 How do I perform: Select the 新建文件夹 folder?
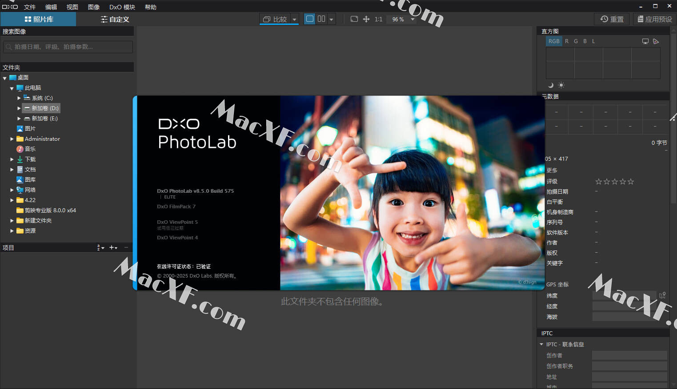tap(34, 220)
